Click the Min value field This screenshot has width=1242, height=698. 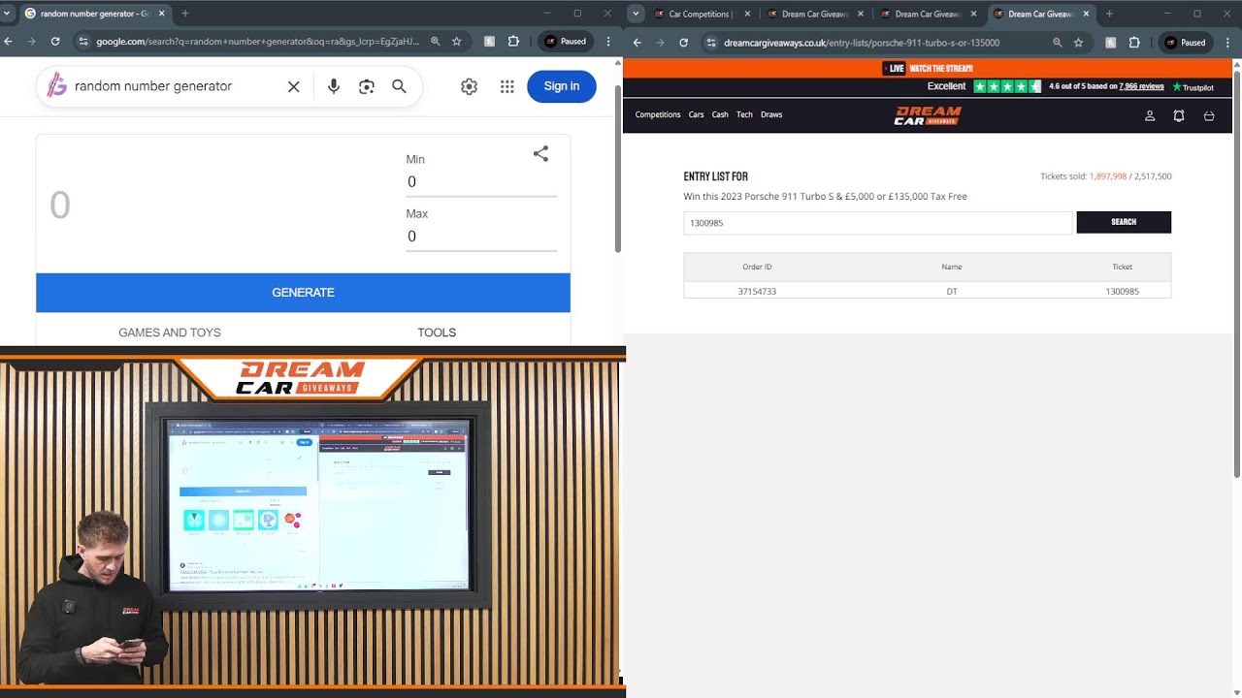481,182
